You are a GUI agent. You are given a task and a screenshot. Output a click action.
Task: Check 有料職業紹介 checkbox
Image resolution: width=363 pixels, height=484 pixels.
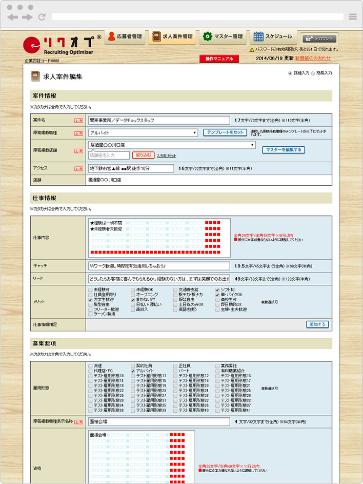pyautogui.click(x=217, y=371)
